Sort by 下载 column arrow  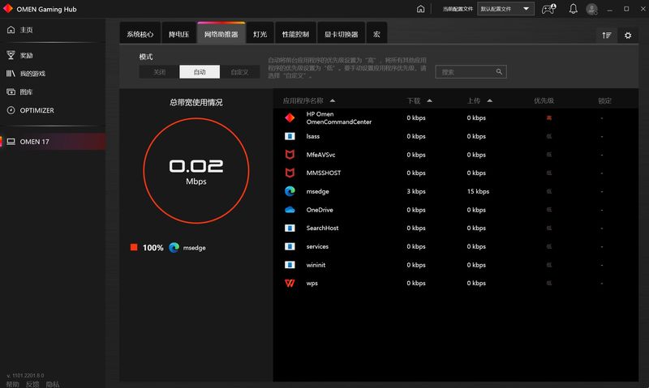(430, 100)
